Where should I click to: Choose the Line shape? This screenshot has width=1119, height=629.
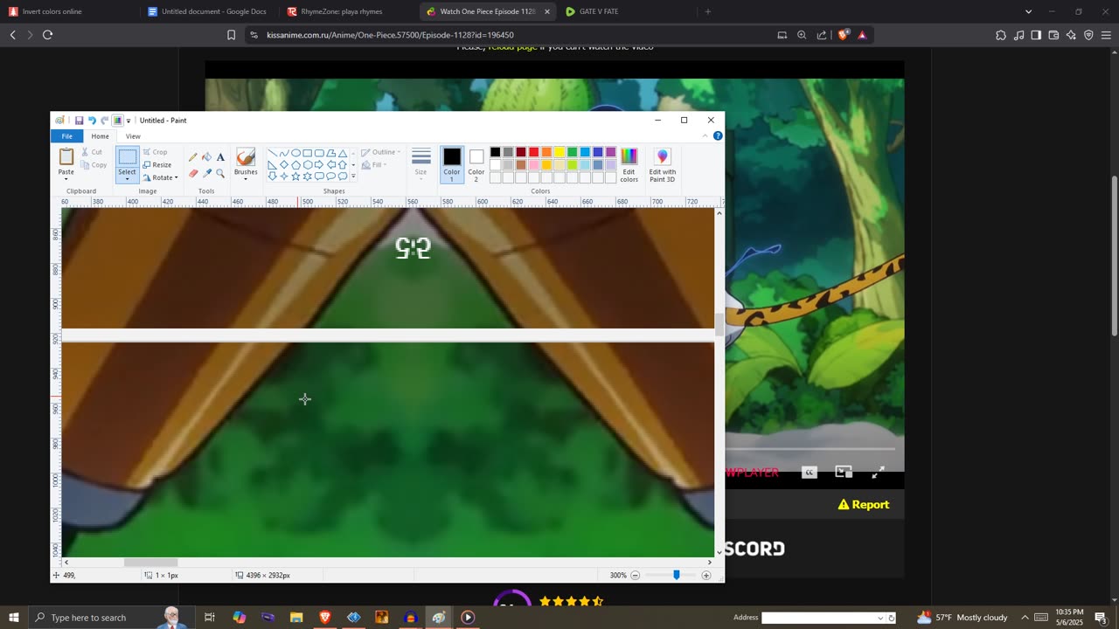click(x=273, y=153)
